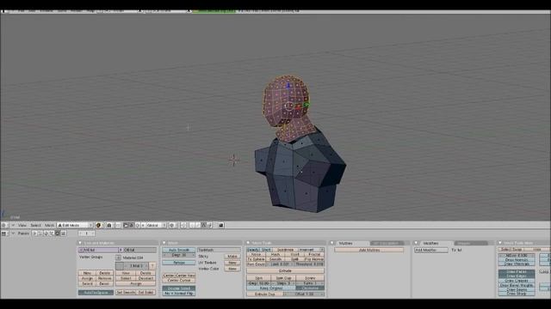Screen dimensions: 551x309
Task: Open the Mesh menu in 3D header
Action: [x=49, y=225]
